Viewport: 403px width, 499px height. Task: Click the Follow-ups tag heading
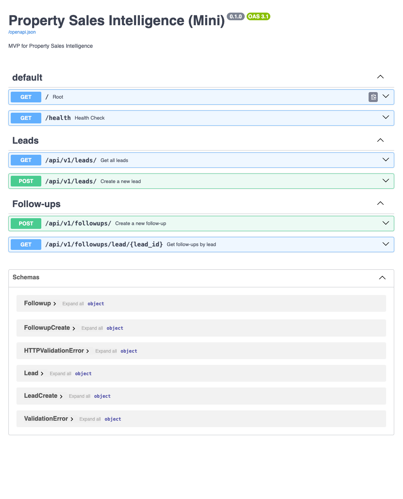click(x=36, y=204)
